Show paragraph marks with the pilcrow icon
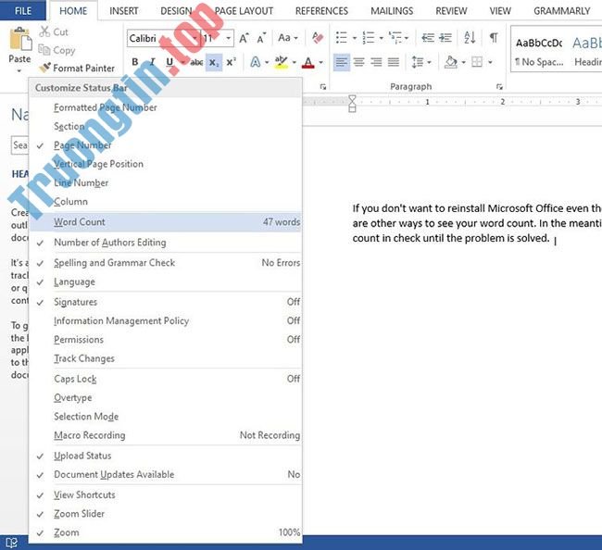The image size is (602, 550). point(494,38)
